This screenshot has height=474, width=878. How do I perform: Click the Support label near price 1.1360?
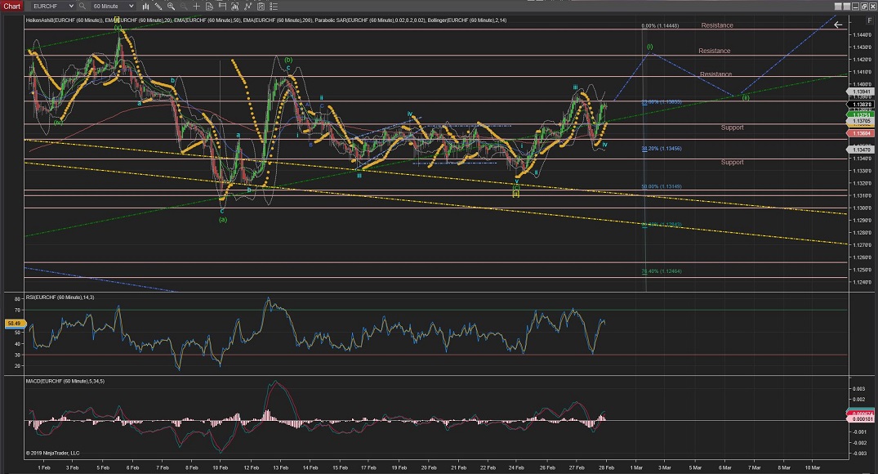tap(732, 127)
